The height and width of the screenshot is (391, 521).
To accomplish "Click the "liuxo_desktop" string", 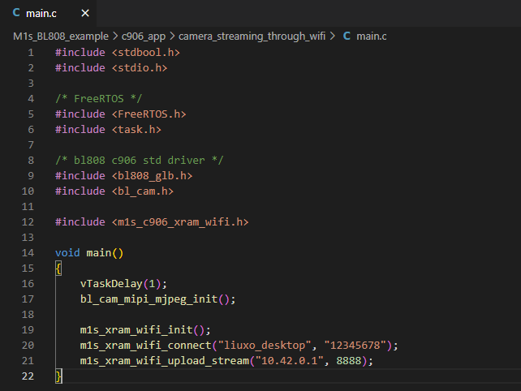I will (265, 346).
